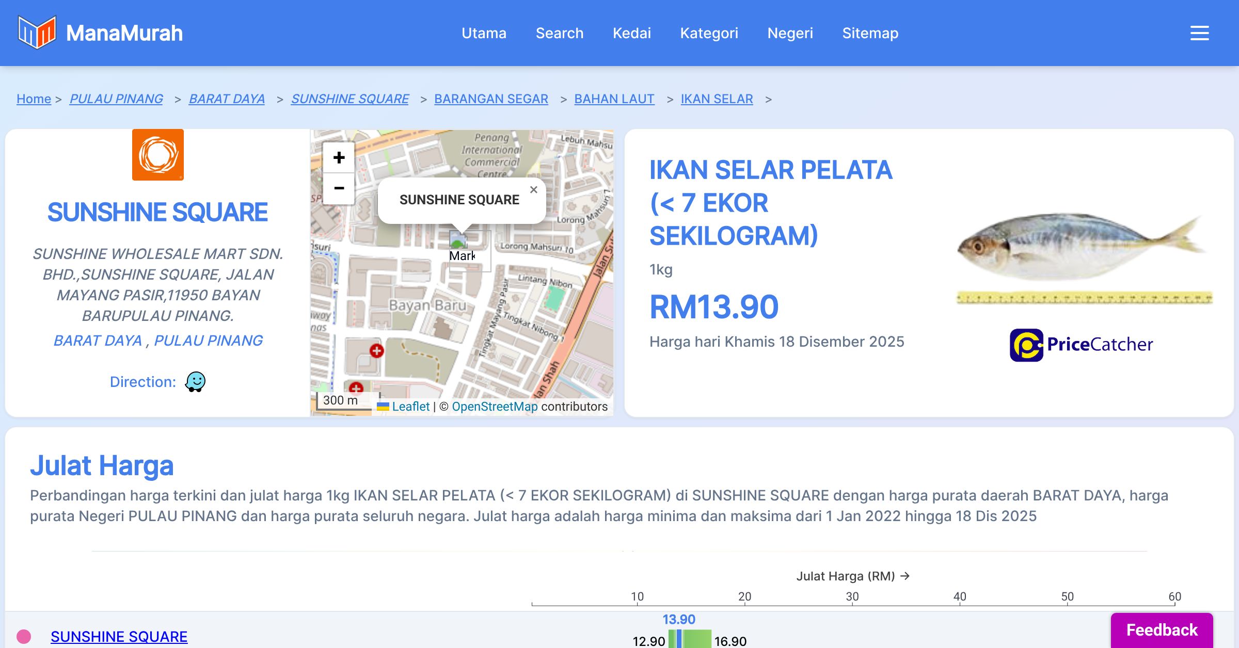Open the Sitemap nav link
1239x648 pixels.
[870, 33]
